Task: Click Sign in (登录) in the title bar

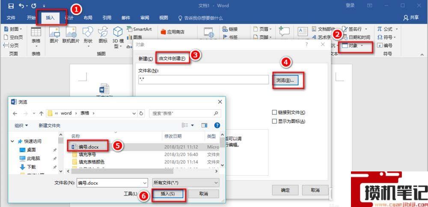Action: [350, 6]
